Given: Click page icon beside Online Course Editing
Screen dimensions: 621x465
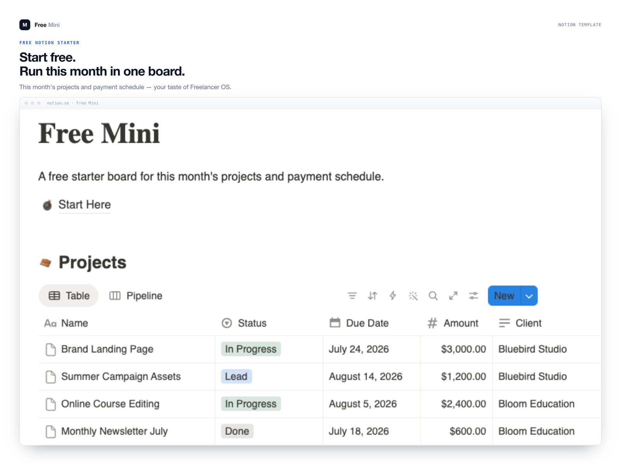Looking at the screenshot, I should 51,404.
